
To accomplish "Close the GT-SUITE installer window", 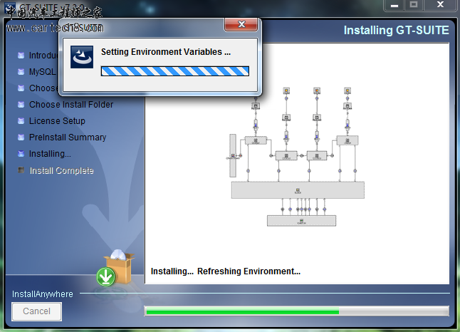I will [x=440, y=5].
